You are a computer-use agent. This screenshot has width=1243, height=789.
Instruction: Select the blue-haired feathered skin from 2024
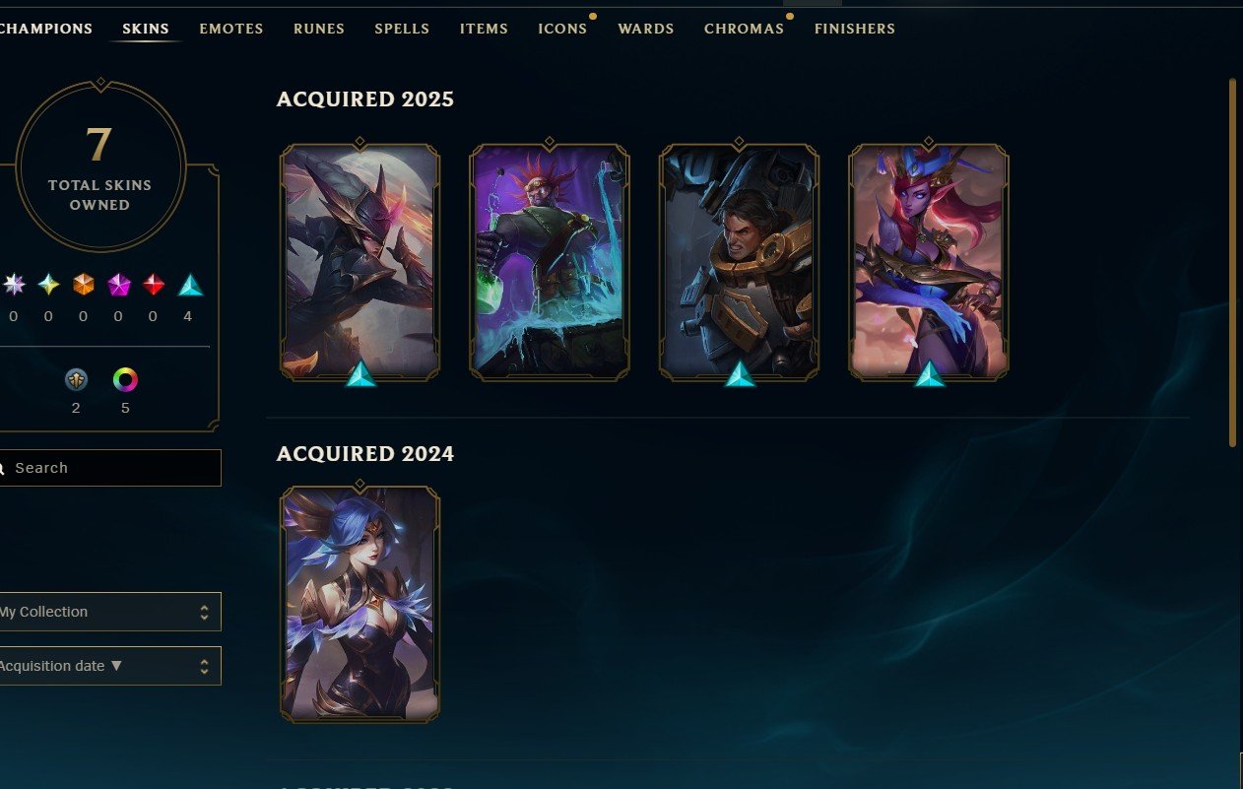[360, 604]
